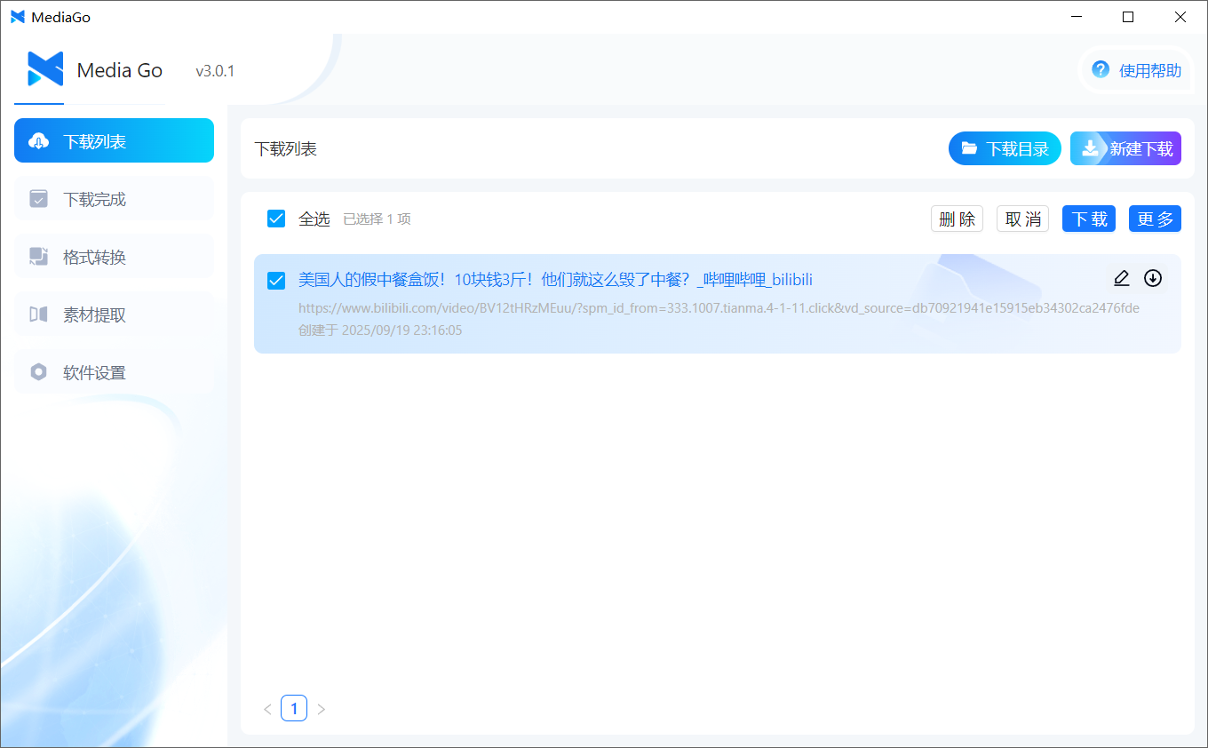Close the MediaGo window

coord(1180,17)
